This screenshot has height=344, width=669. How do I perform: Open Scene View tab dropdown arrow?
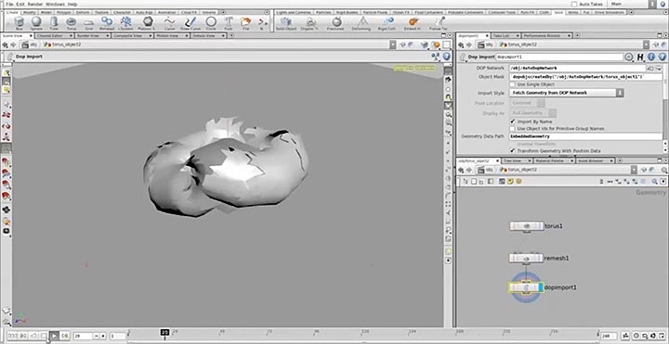30,36
